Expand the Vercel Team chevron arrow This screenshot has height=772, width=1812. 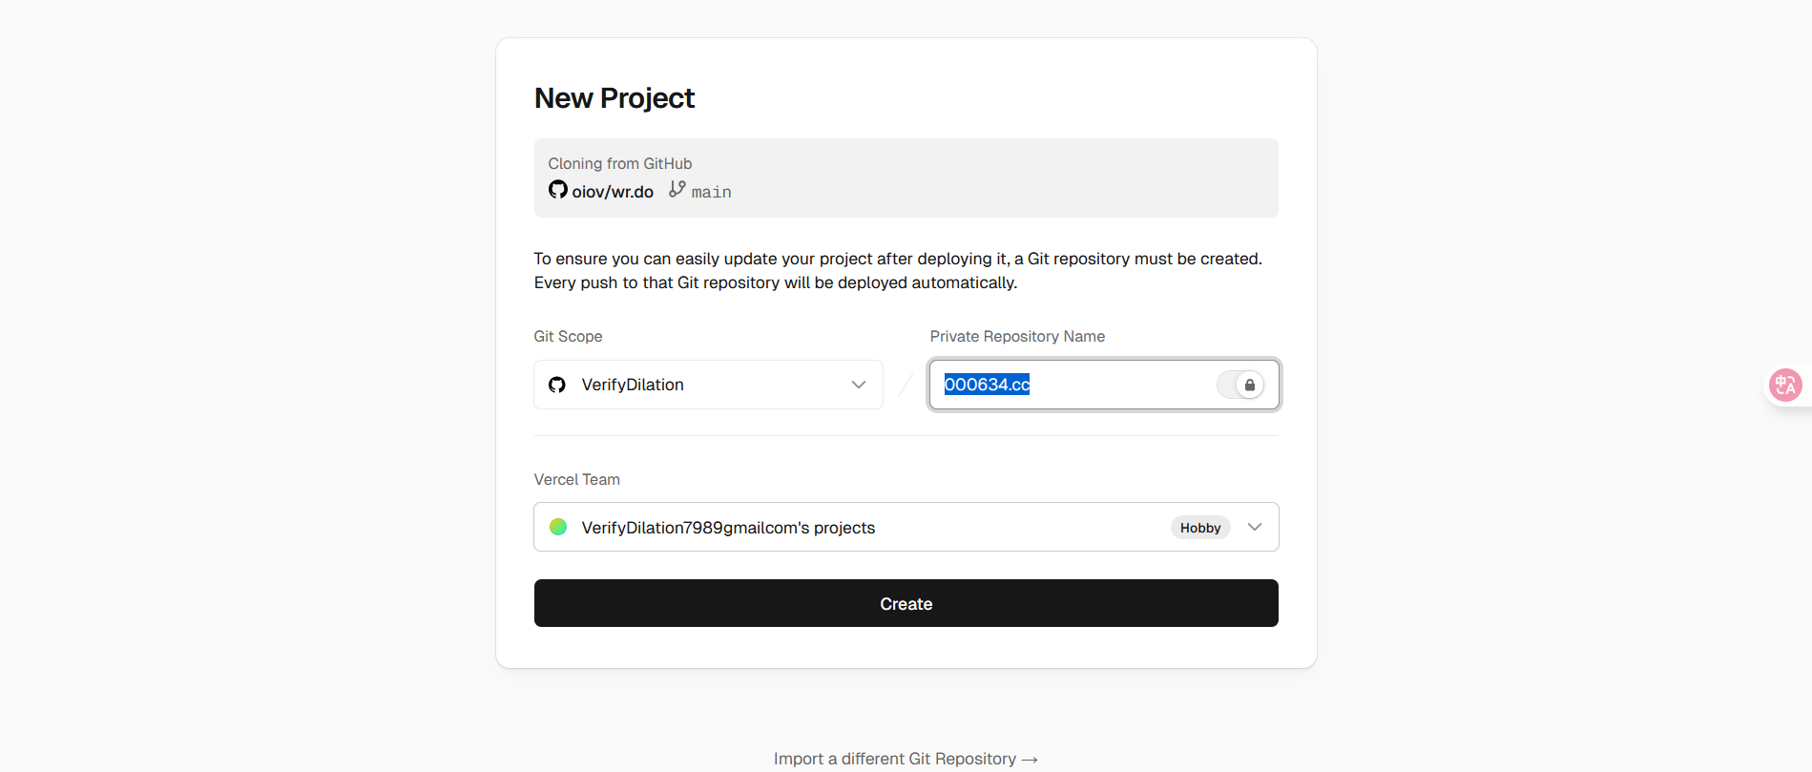point(1255,527)
